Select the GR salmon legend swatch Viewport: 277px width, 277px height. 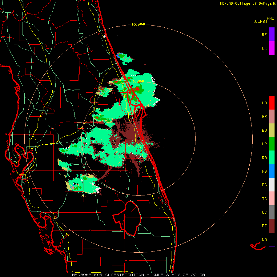(272, 117)
